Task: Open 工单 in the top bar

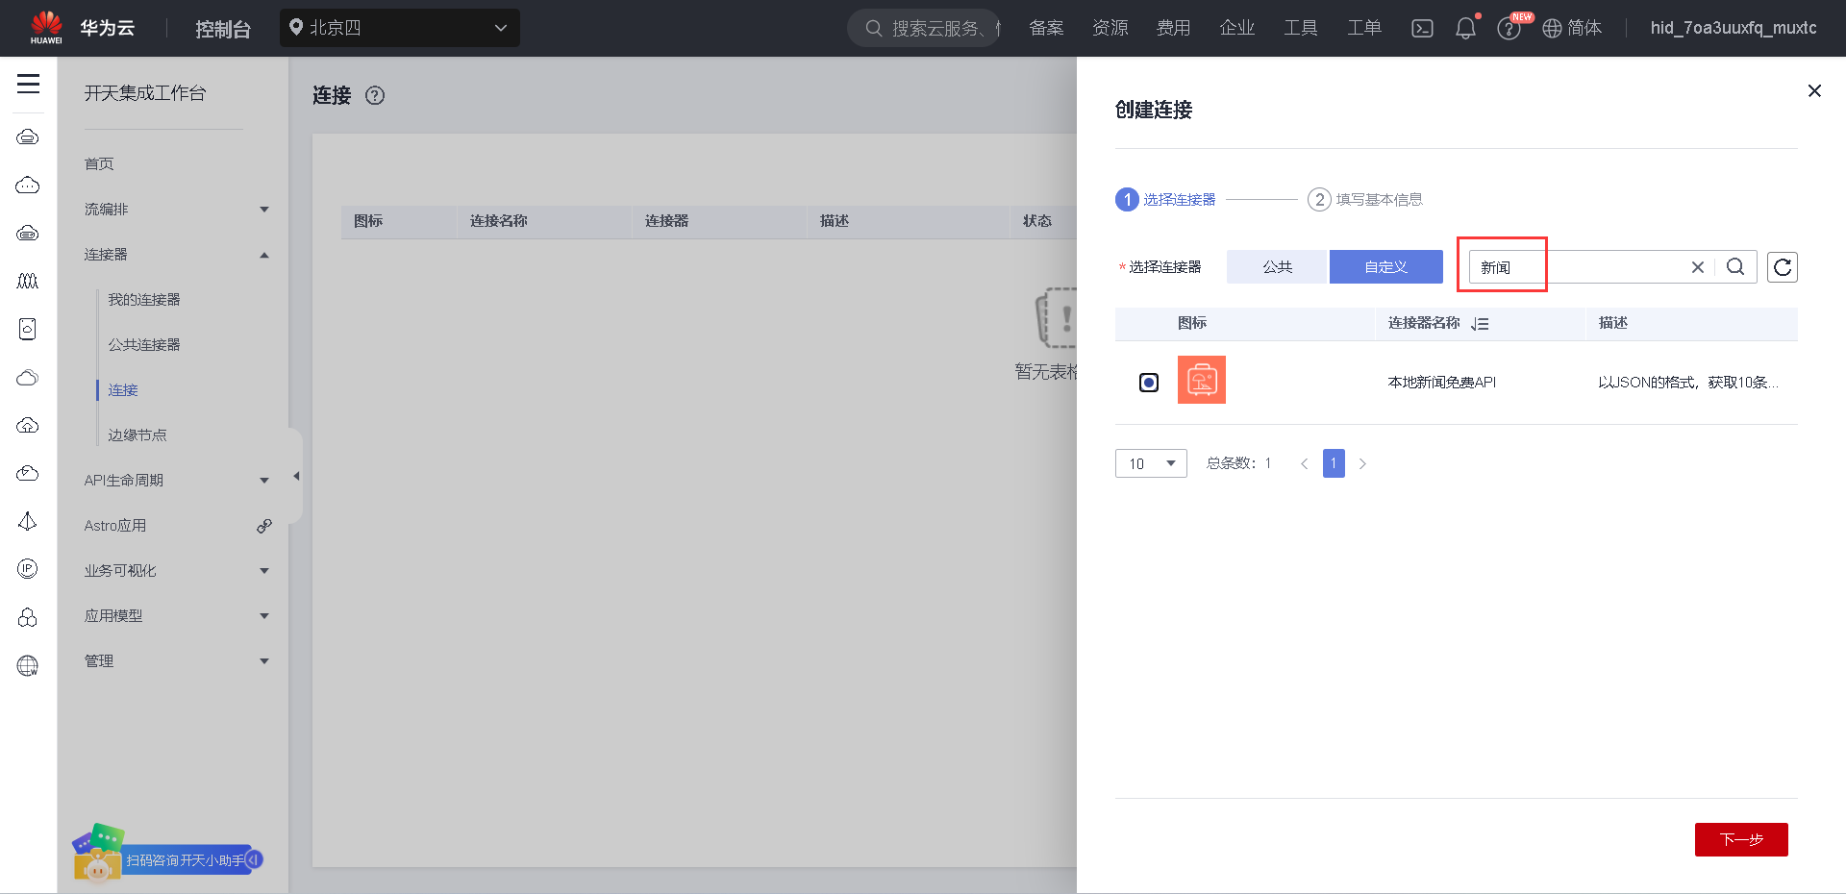Action: coord(1363,28)
